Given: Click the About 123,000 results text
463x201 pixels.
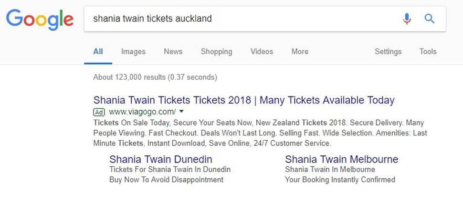Looking at the screenshot, I should tap(155, 77).
